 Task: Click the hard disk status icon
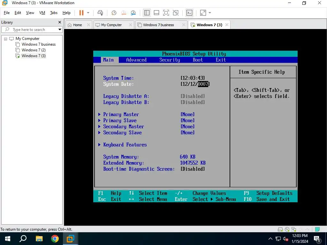[x=280, y=229]
